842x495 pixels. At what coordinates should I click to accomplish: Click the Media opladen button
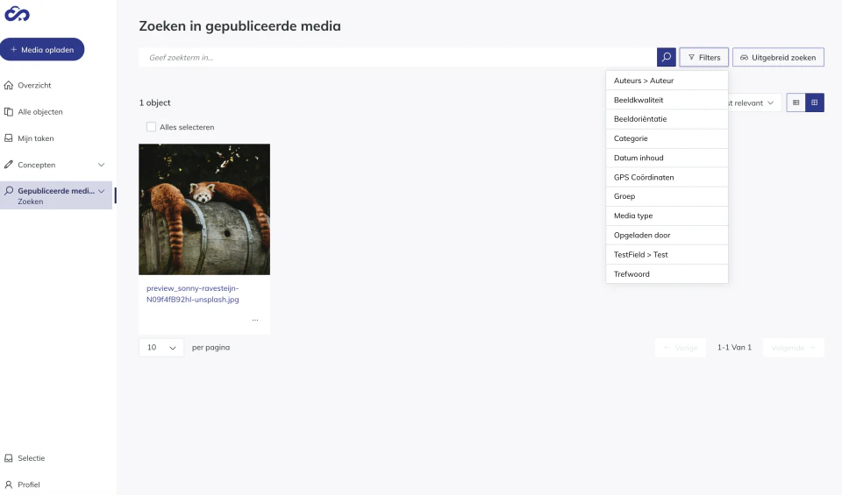point(42,49)
